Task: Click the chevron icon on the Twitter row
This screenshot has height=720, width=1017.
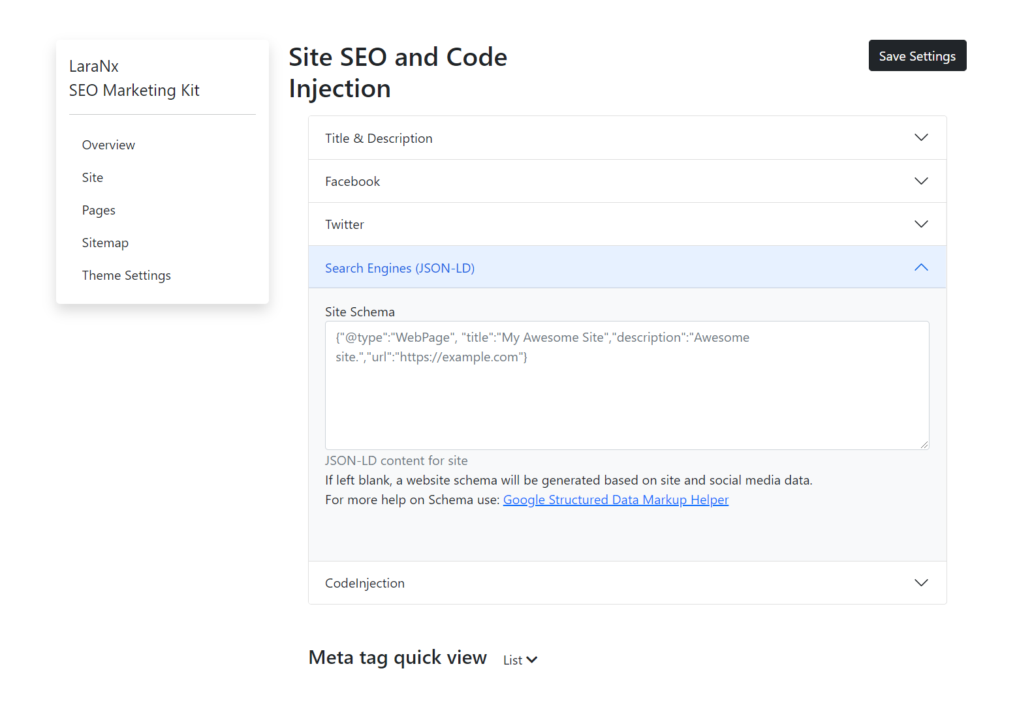Action: pyautogui.click(x=921, y=224)
